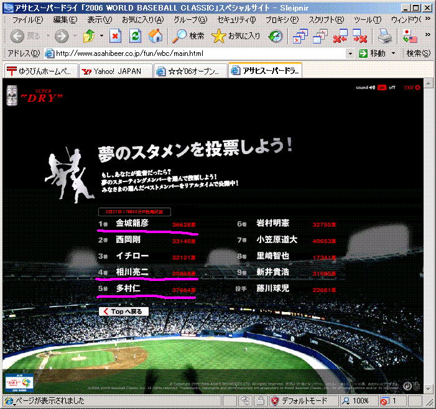Click the Forward navigation arrow
Image resolution: width=436 pixels, height=409 pixels.
62,36
